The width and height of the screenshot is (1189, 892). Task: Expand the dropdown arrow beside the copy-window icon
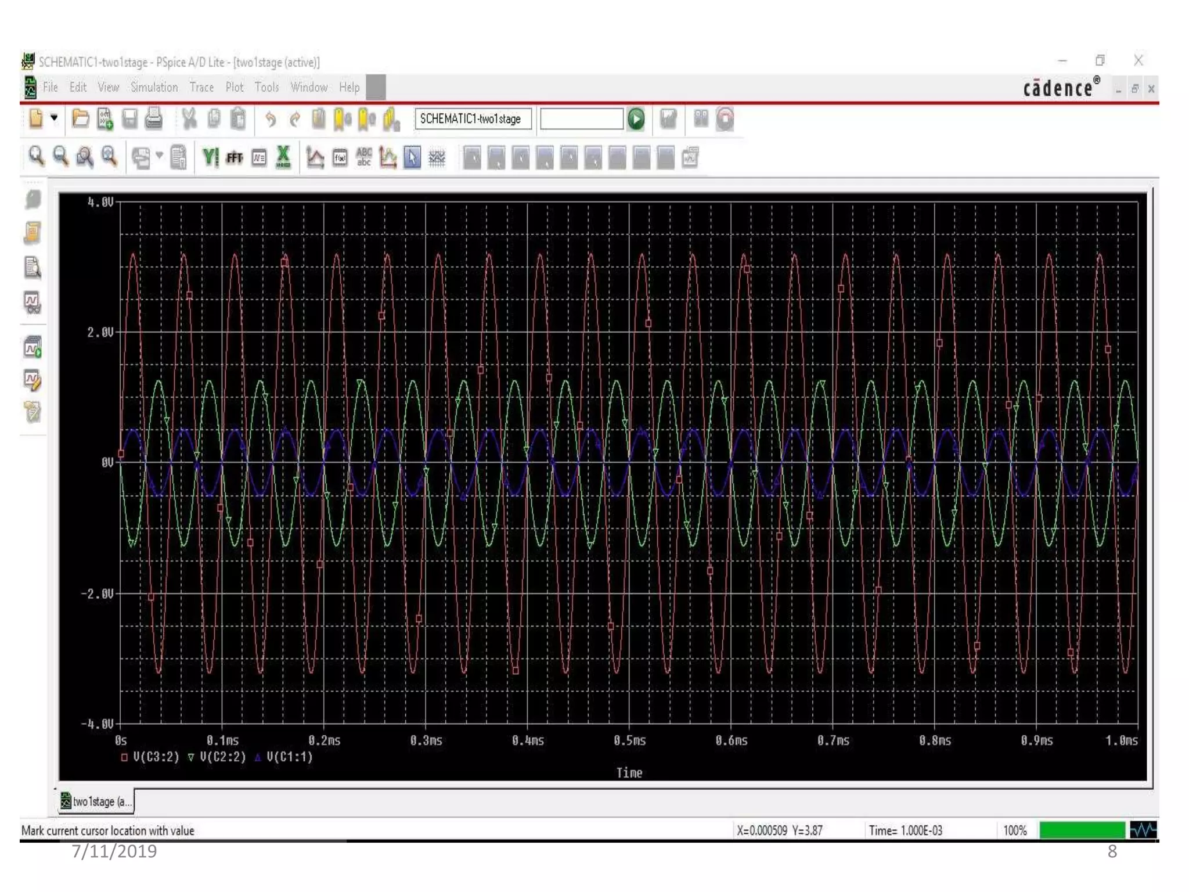159,156
